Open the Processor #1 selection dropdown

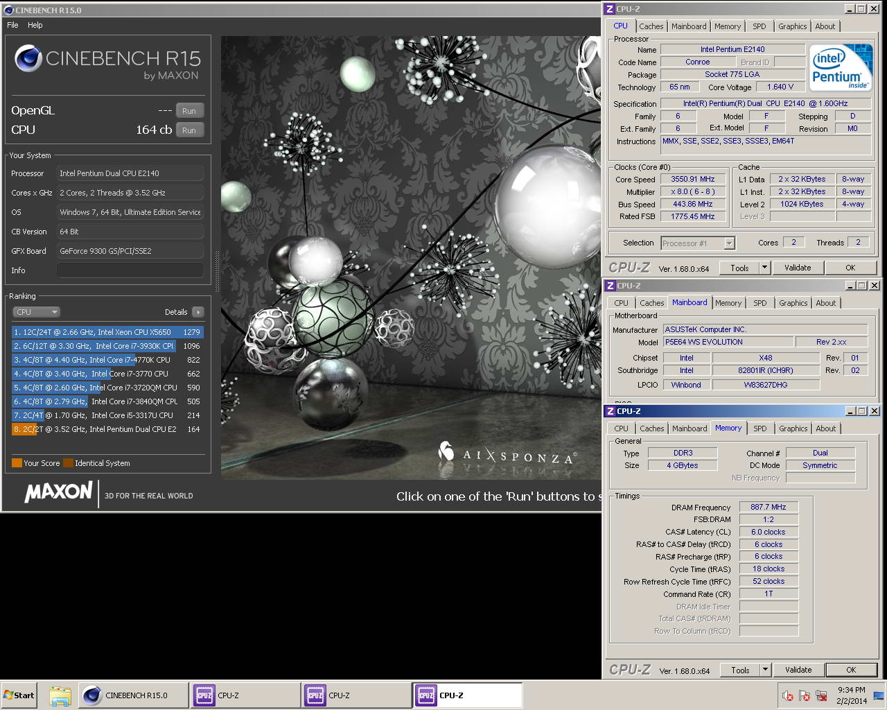click(x=698, y=243)
